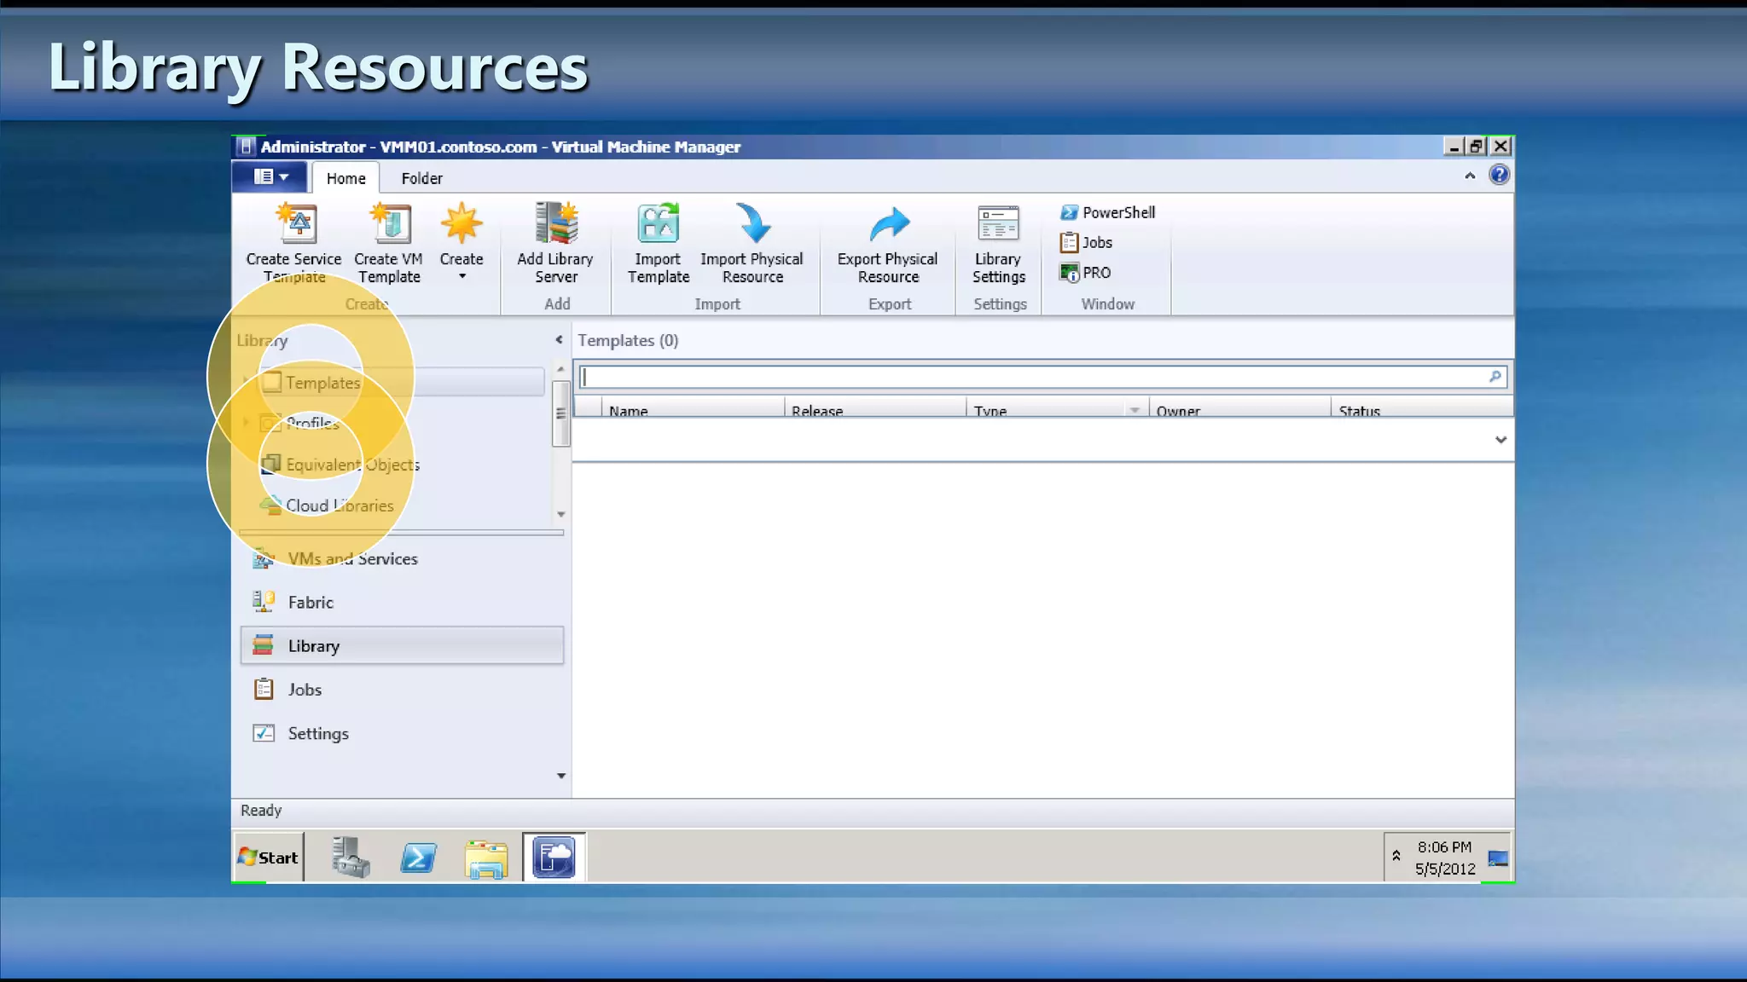Open the Settings workspace
The height and width of the screenshot is (982, 1747).
pyautogui.click(x=403, y=733)
